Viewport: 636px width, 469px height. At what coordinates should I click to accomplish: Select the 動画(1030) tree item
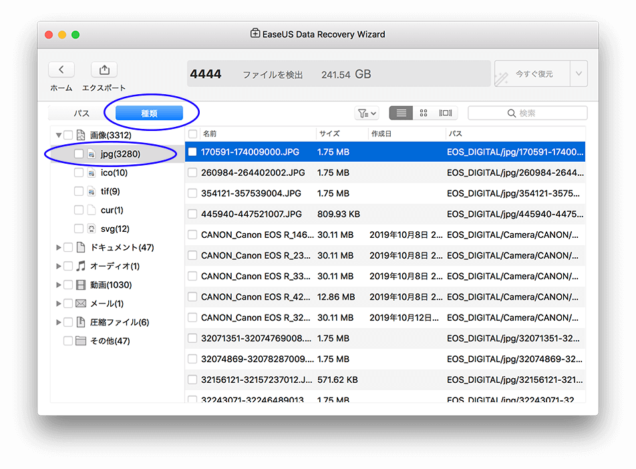click(111, 285)
